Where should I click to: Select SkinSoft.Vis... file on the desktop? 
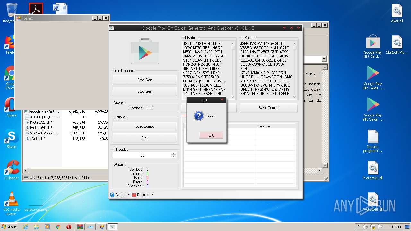[x=397, y=45]
